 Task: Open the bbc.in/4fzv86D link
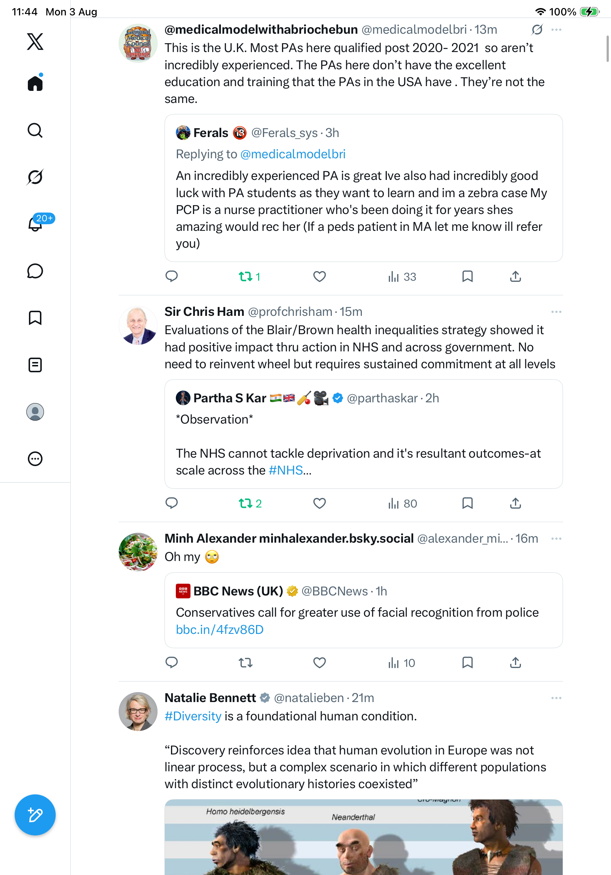(x=220, y=630)
